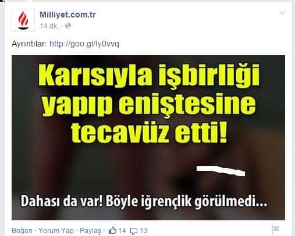Click Yorum Yap to comment
The image size is (295, 236).
click(56, 231)
